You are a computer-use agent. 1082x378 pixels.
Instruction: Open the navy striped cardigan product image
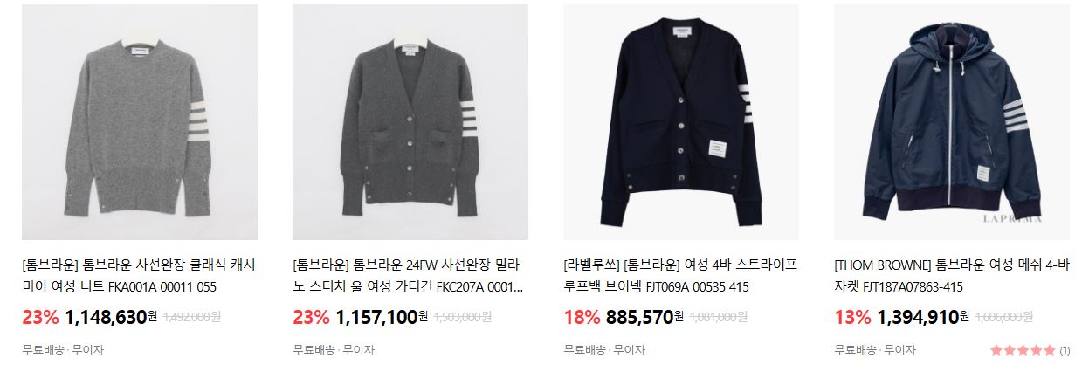coord(681,122)
